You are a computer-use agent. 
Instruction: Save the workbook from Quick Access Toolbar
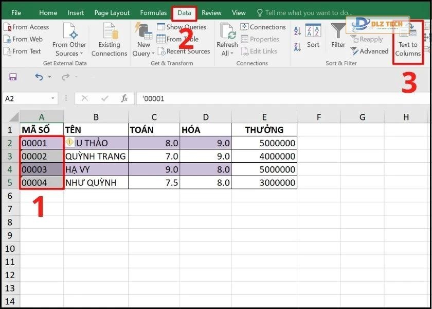coord(12,75)
